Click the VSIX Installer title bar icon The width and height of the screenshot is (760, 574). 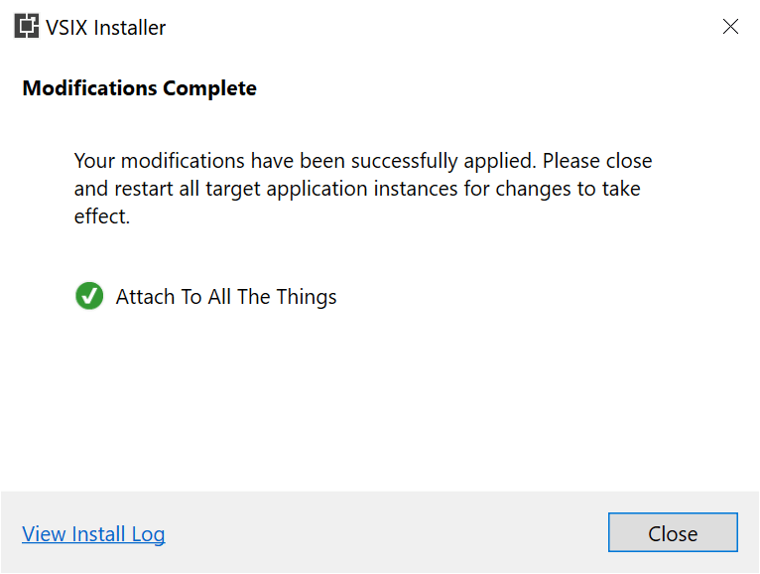point(26,26)
